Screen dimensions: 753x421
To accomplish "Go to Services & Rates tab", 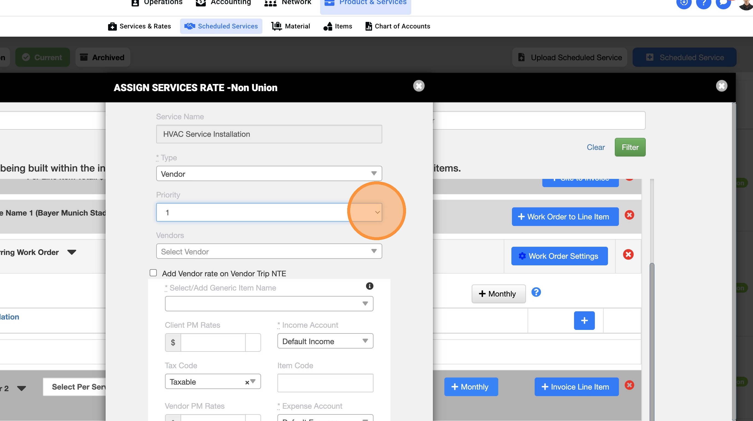I will click(x=140, y=26).
